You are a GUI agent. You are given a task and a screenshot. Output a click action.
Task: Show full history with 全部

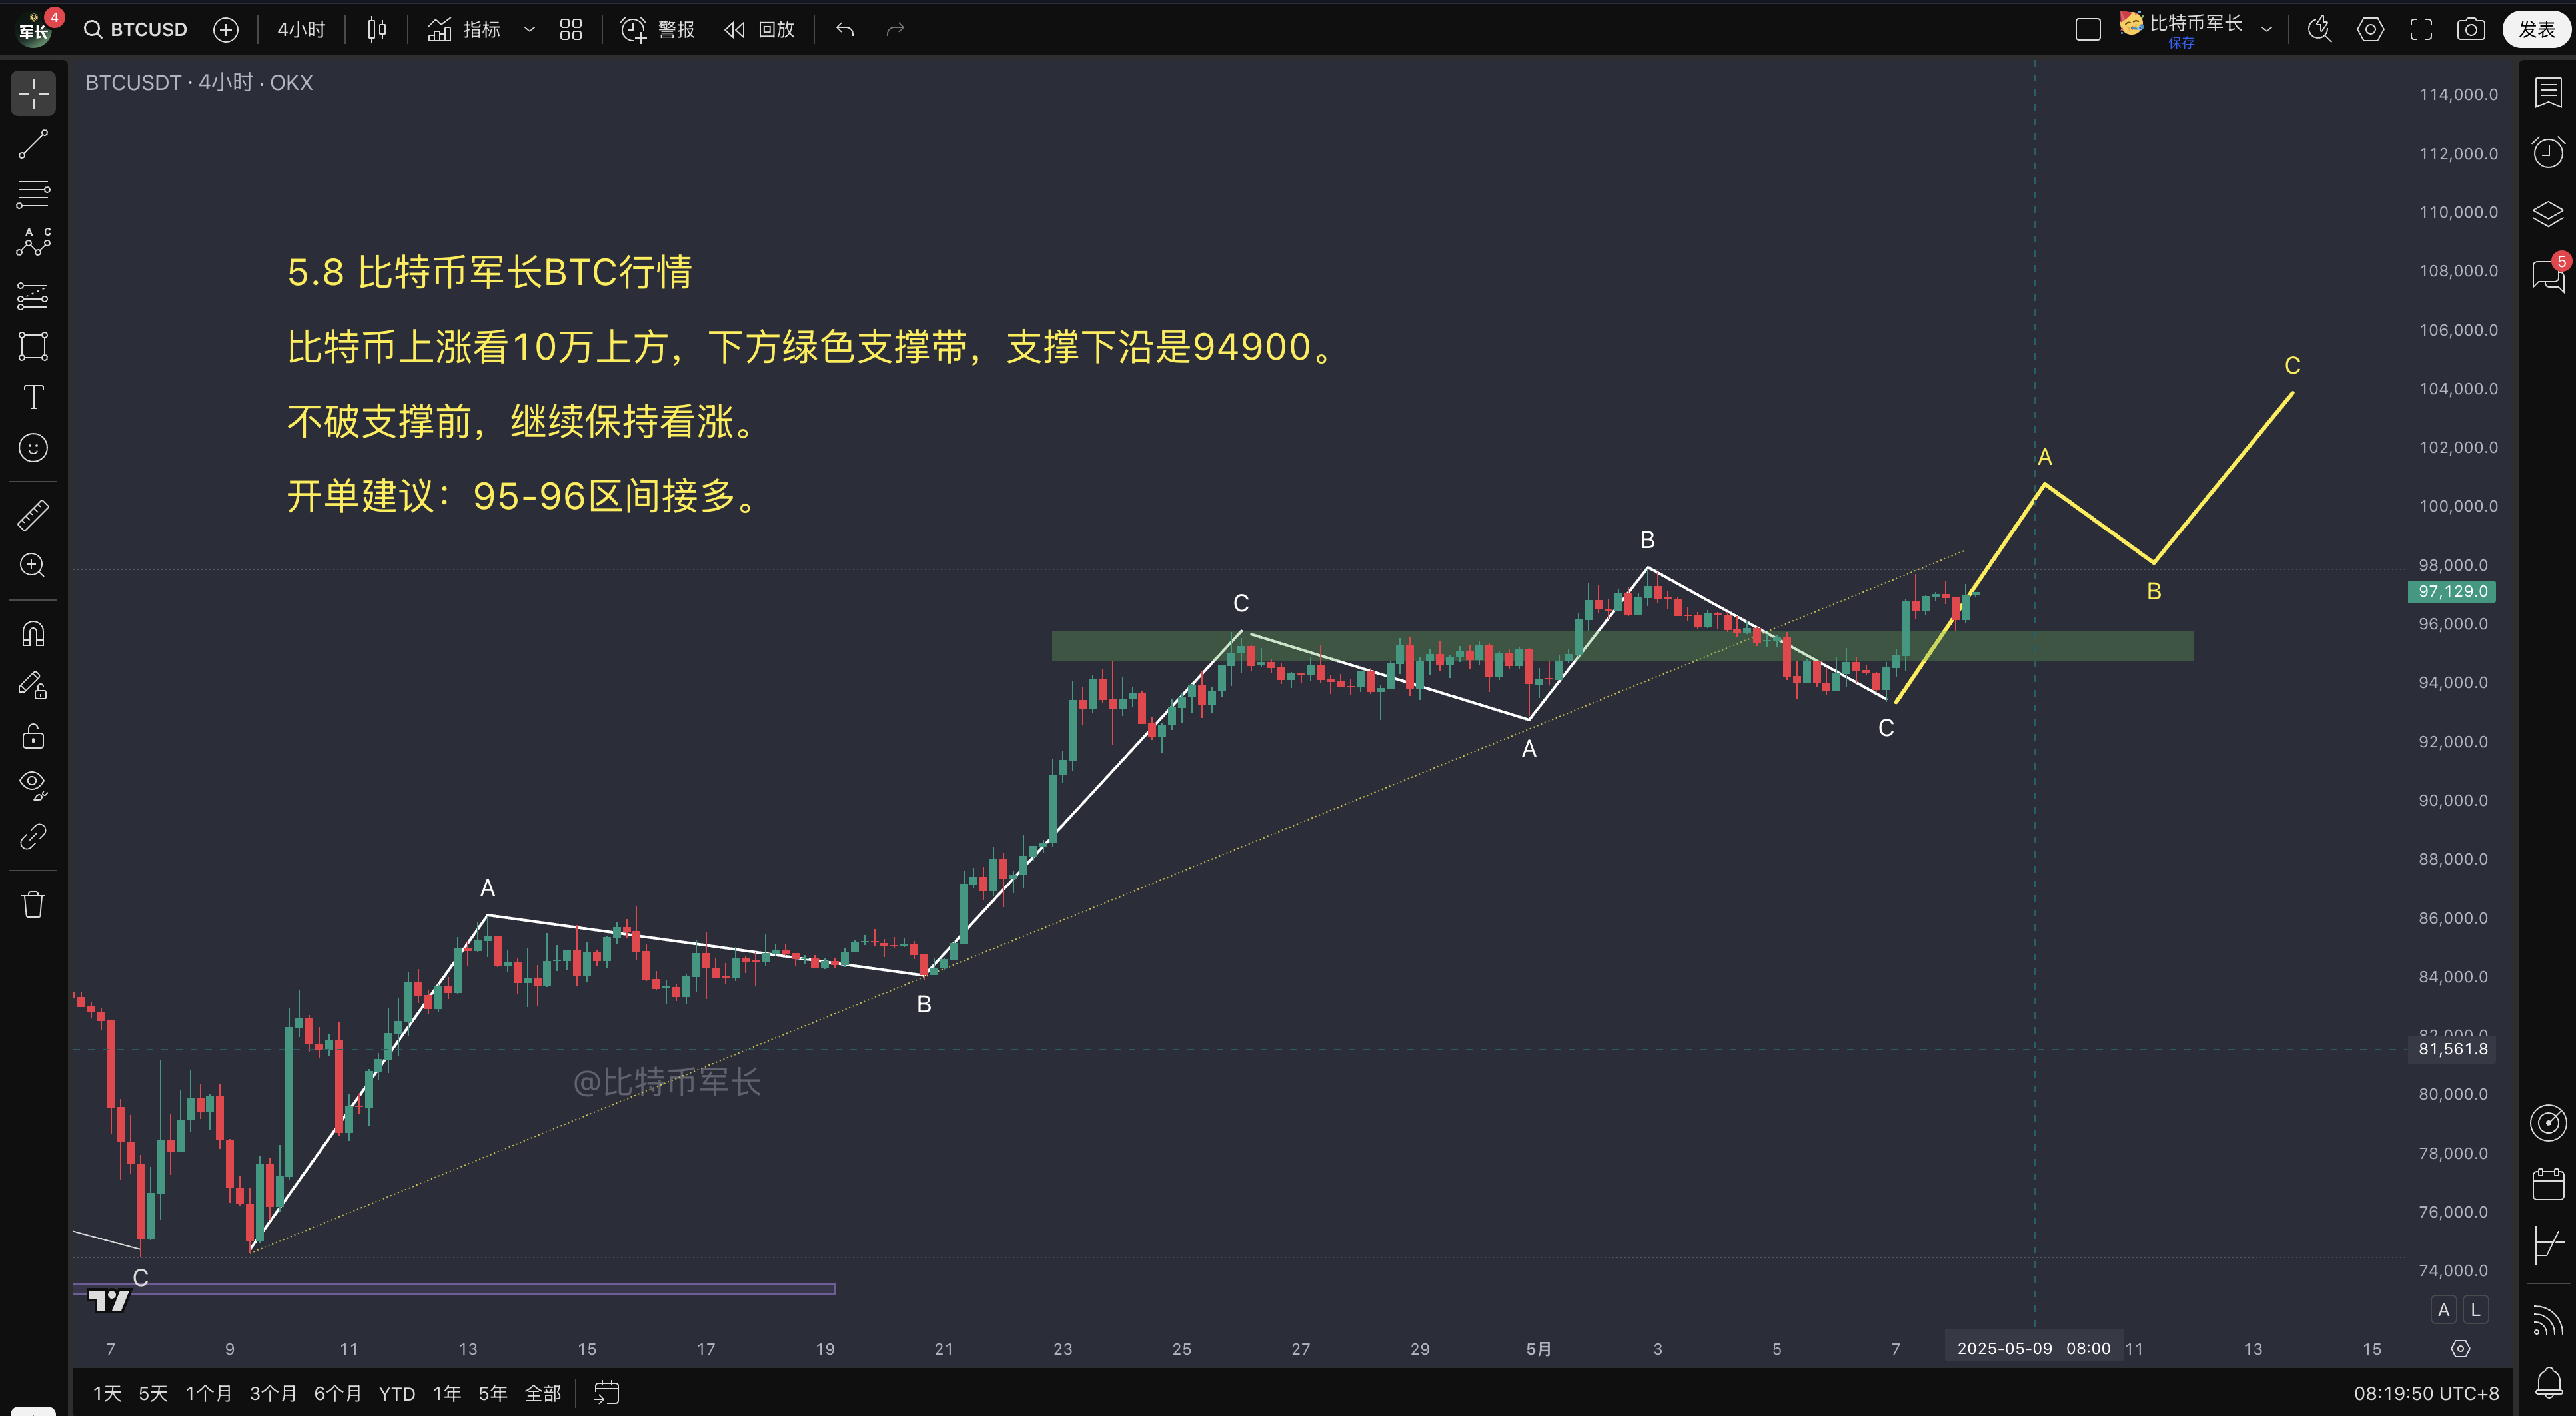543,1393
